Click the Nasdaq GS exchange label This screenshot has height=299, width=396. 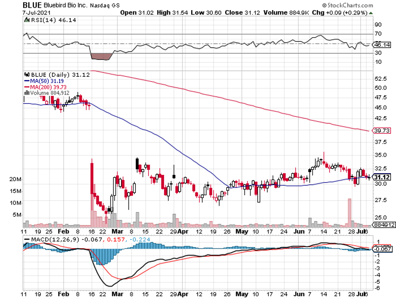(x=105, y=5)
